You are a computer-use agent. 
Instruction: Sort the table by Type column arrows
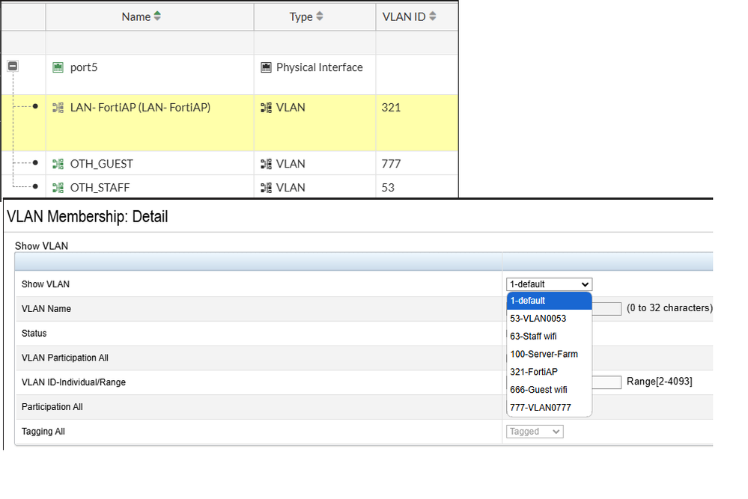point(320,16)
